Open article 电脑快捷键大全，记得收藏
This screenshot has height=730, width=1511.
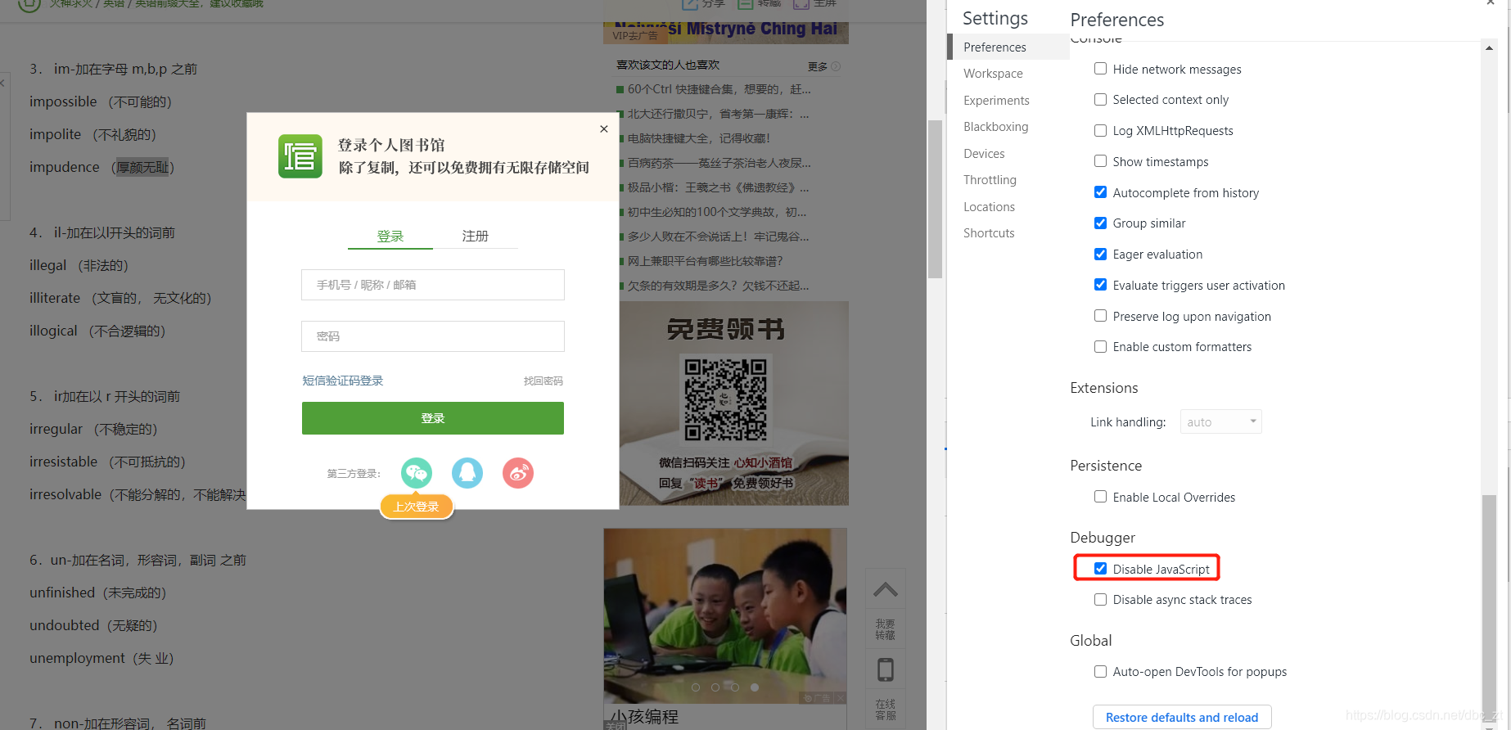(698, 137)
